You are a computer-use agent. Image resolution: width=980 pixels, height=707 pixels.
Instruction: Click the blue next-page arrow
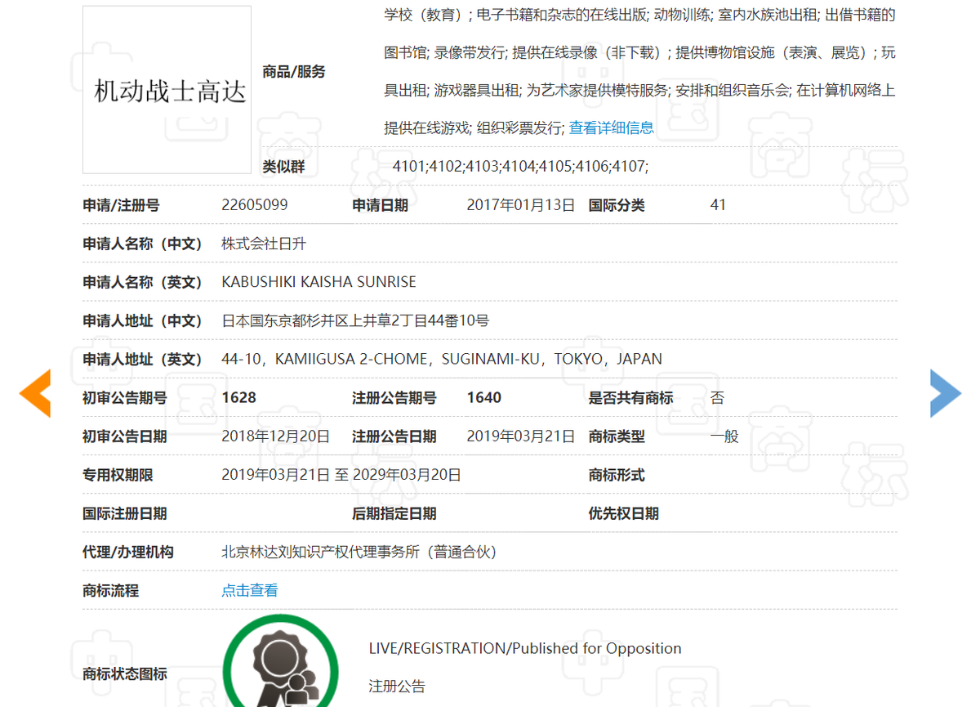tap(945, 393)
